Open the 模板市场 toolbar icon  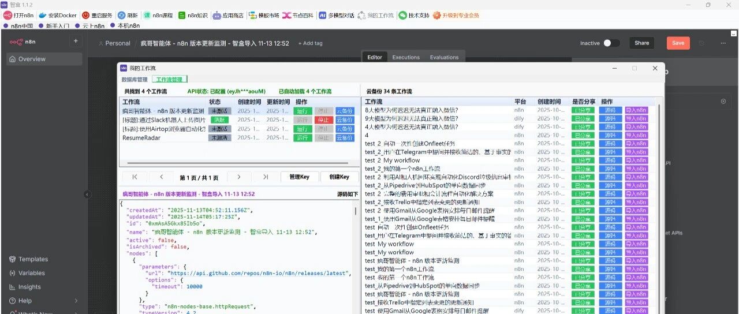(x=252, y=16)
